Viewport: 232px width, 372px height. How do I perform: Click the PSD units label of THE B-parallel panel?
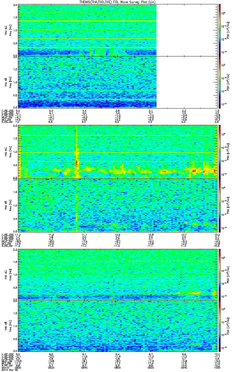tap(228, 326)
